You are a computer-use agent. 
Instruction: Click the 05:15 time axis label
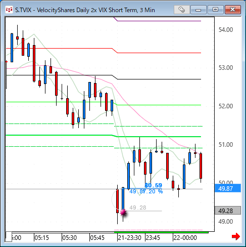(x=41, y=238)
